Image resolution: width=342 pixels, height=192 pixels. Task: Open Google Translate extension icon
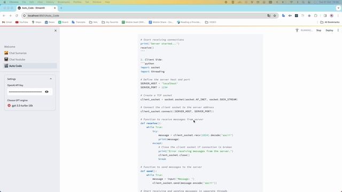(x=283, y=15)
